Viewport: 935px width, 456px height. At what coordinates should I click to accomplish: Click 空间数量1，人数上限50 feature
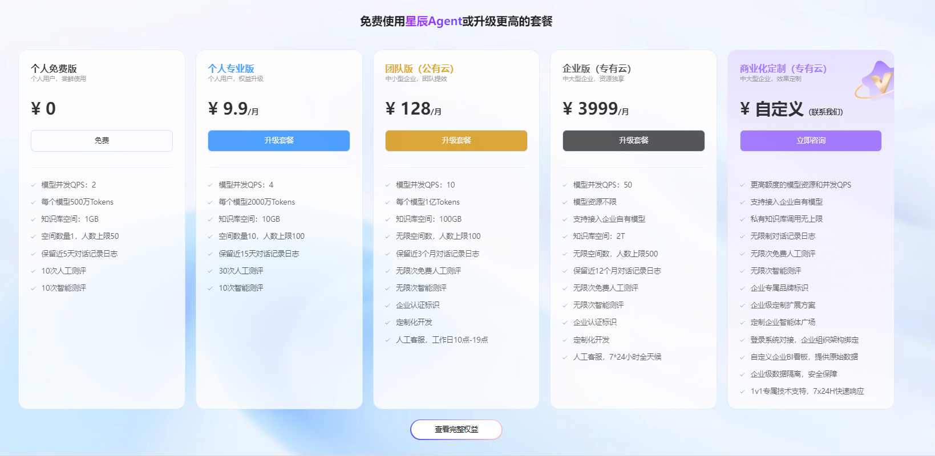click(x=80, y=236)
